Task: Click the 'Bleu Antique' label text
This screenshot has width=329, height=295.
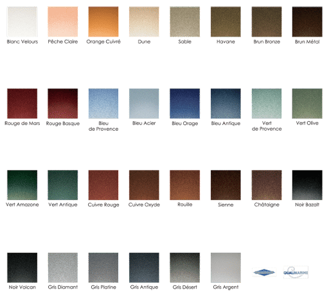Action: 226,124
